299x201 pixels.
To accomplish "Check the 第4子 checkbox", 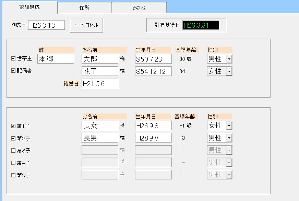I will pyautogui.click(x=13, y=163).
